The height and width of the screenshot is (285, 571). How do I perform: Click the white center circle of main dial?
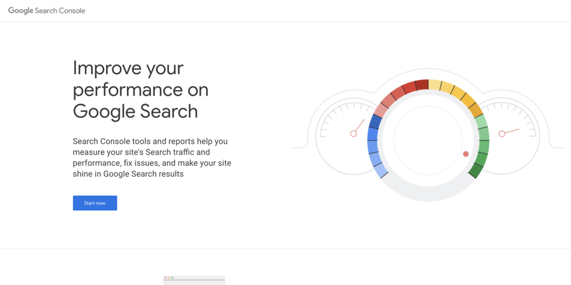pos(428,140)
